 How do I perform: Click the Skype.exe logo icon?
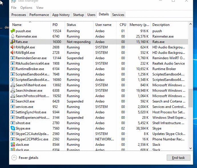[x=13, y=128]
